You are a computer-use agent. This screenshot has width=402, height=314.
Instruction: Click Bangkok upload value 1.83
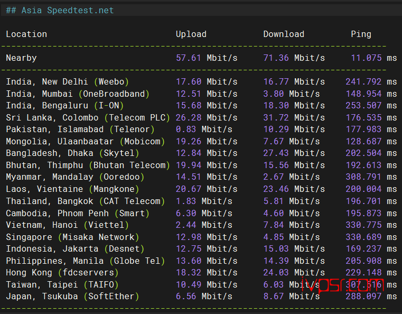185,201
